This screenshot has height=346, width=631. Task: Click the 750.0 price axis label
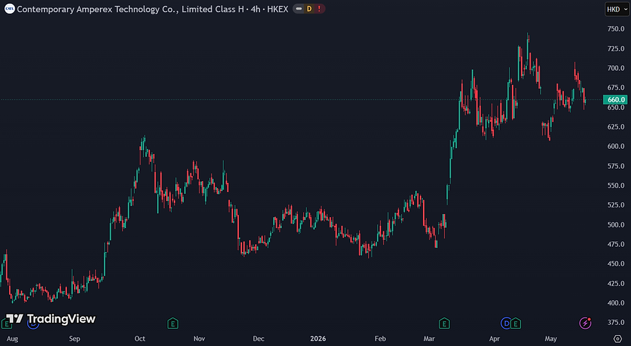point(616,29)
